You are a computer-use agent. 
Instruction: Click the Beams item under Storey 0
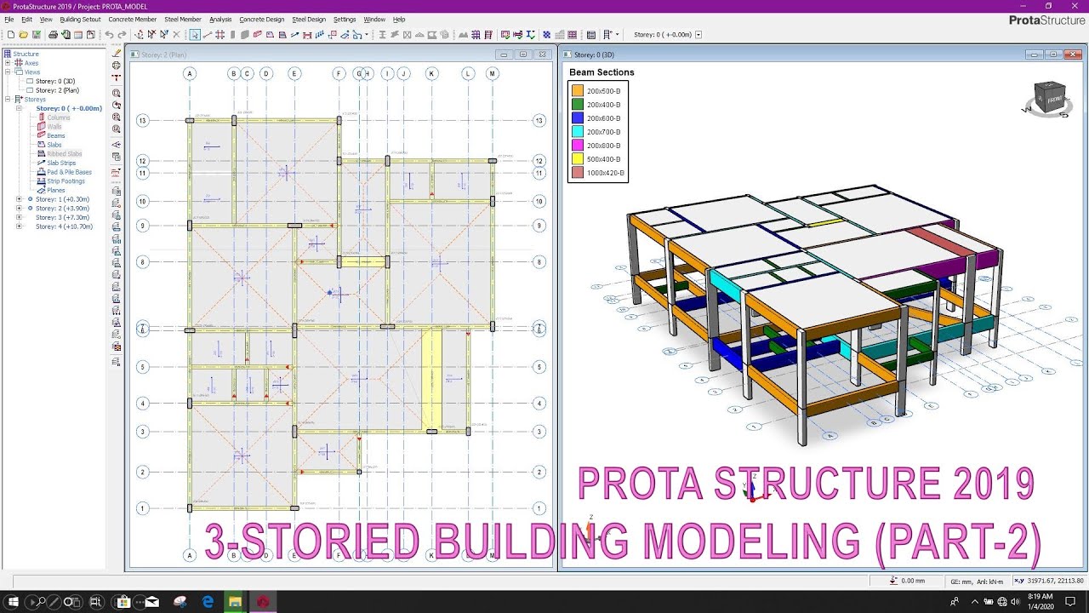pos(54,135)
